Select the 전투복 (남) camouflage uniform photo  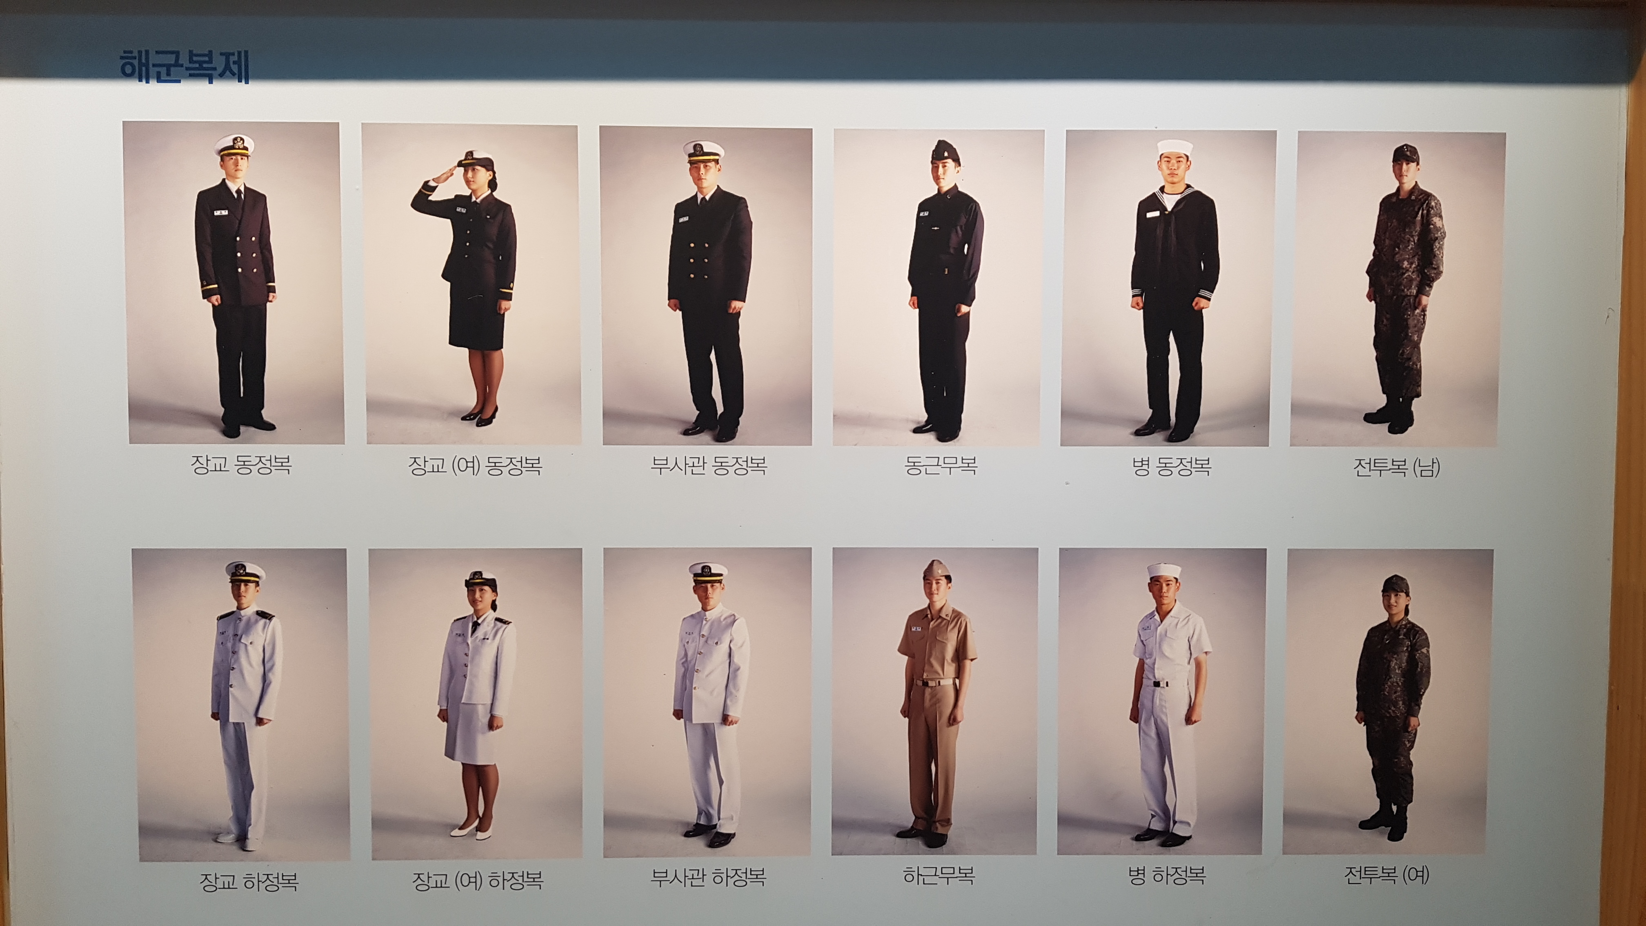[x=1397, y=289]
